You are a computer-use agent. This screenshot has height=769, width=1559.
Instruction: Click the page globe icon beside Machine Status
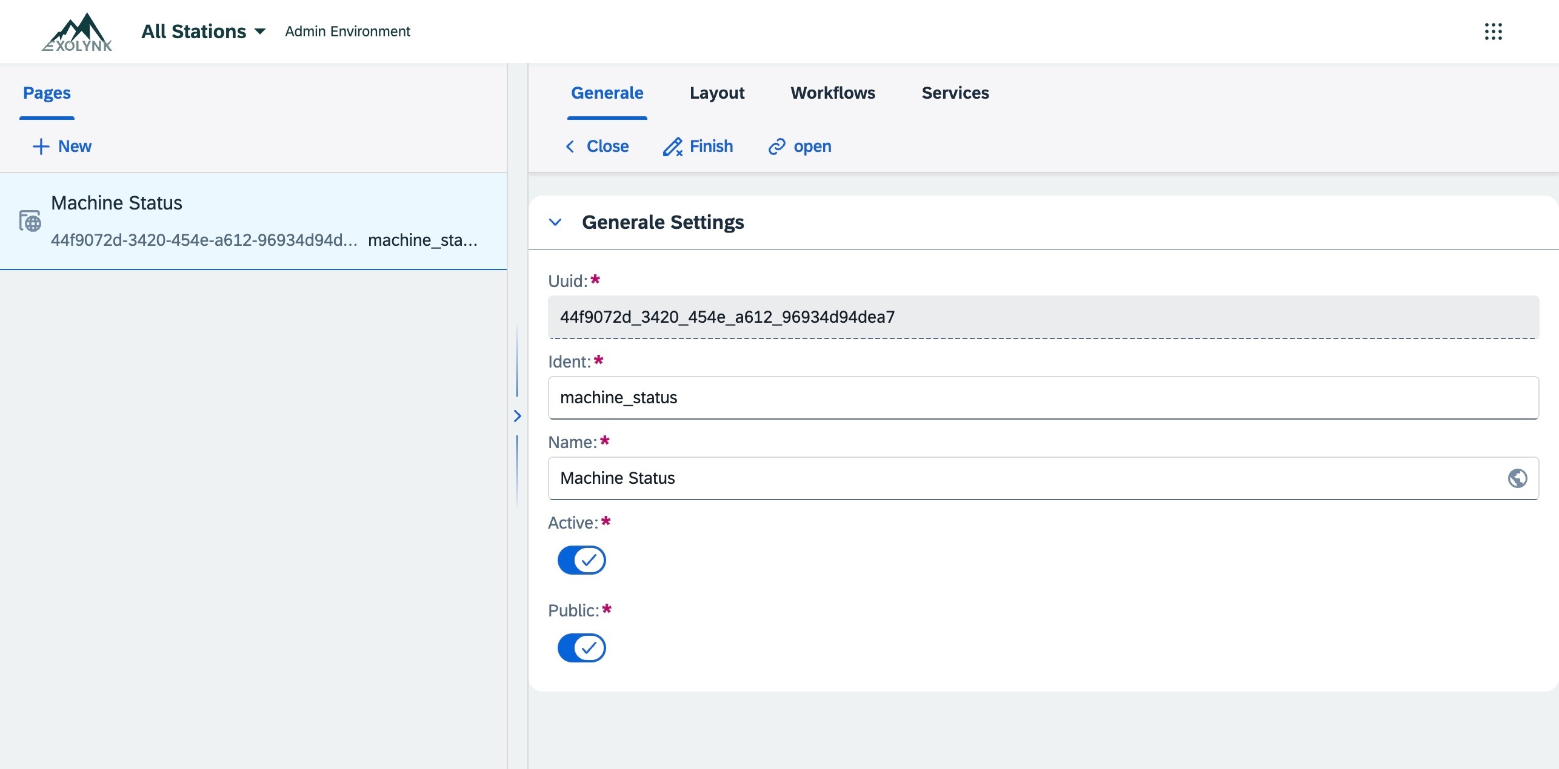30,221
